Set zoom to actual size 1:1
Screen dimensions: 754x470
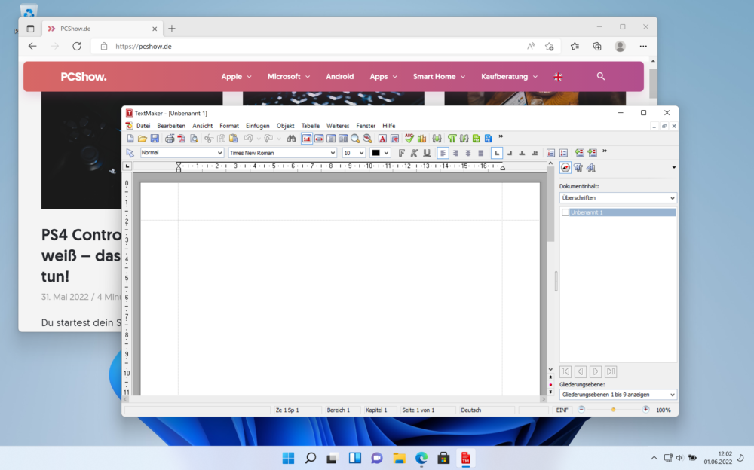coord(307,139)
